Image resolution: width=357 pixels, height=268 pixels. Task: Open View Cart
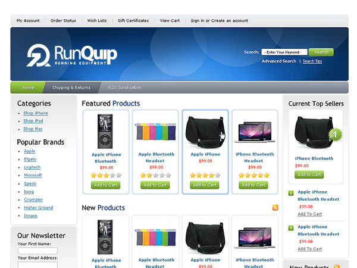pyautogui.click(x=170, y=20)
